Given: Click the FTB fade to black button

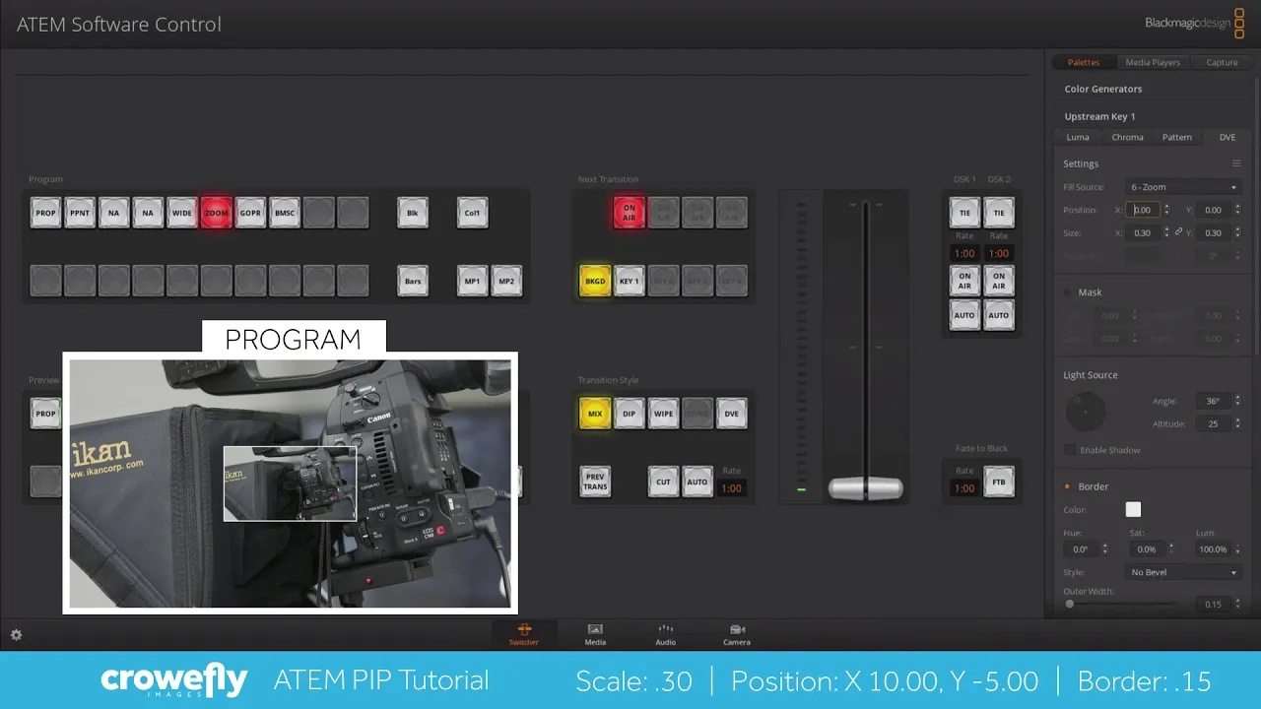Looking at the screenshot, I should (x=999, y=482).
